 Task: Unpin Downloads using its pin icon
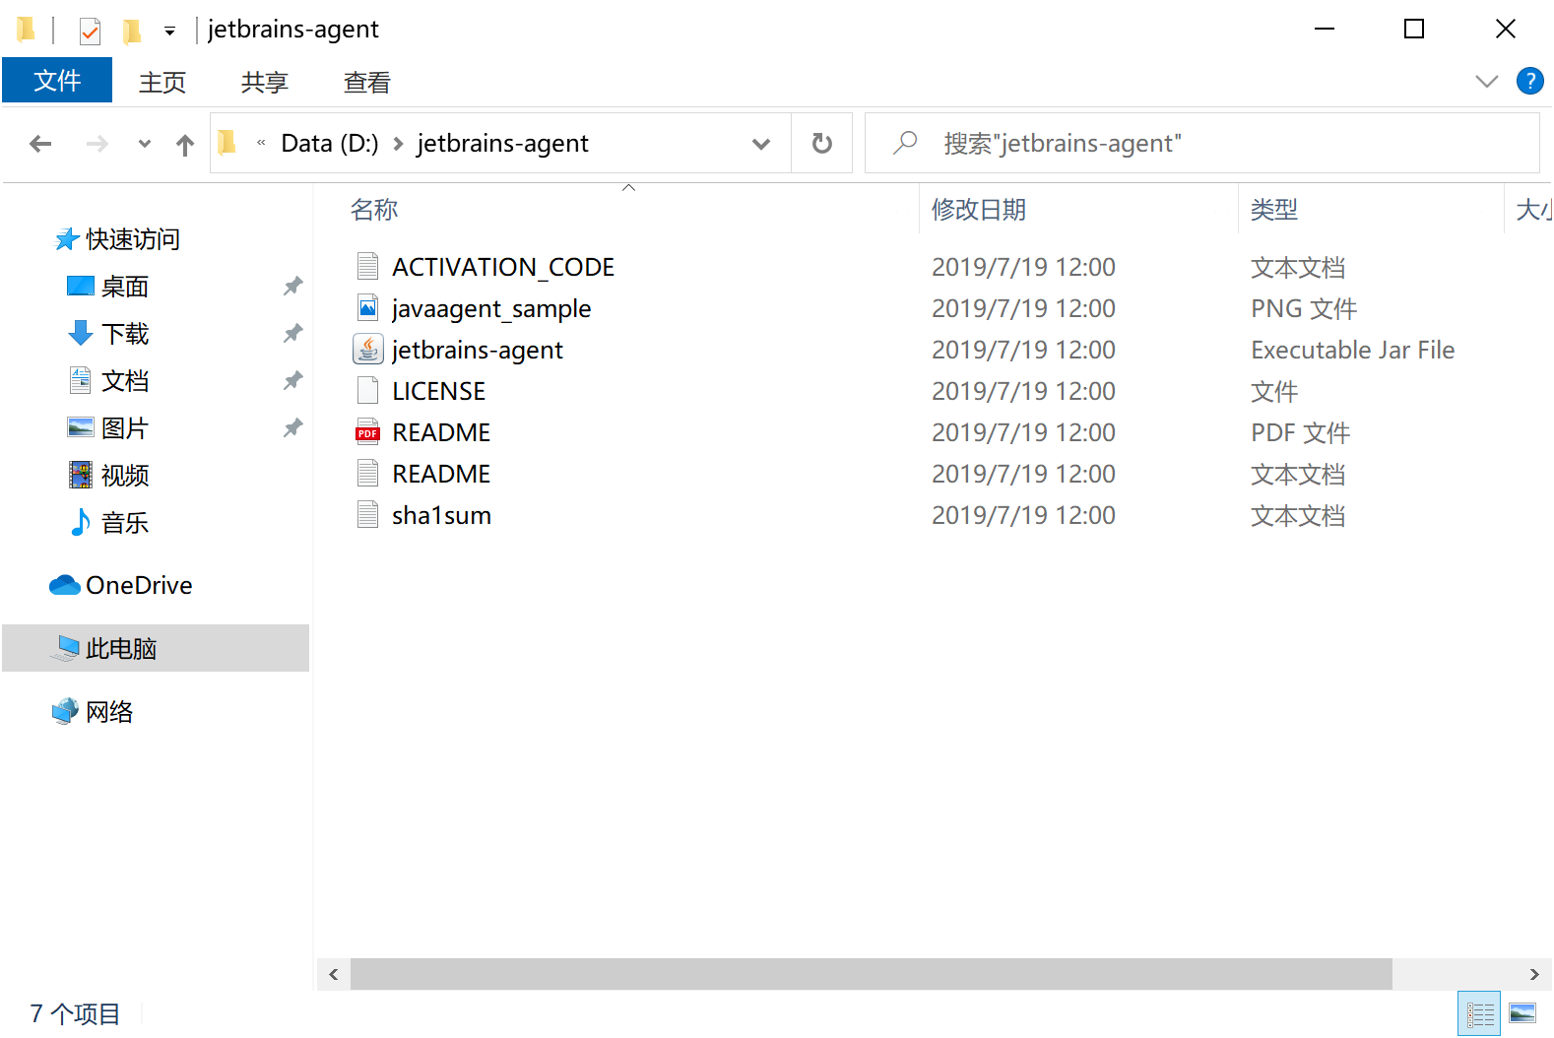(292, 334)
